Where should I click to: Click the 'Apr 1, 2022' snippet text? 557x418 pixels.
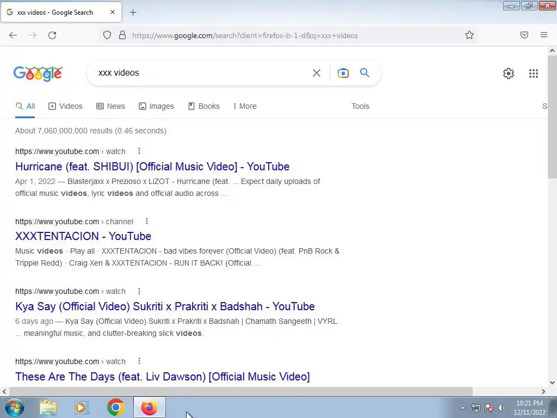[x=35, y=181]
